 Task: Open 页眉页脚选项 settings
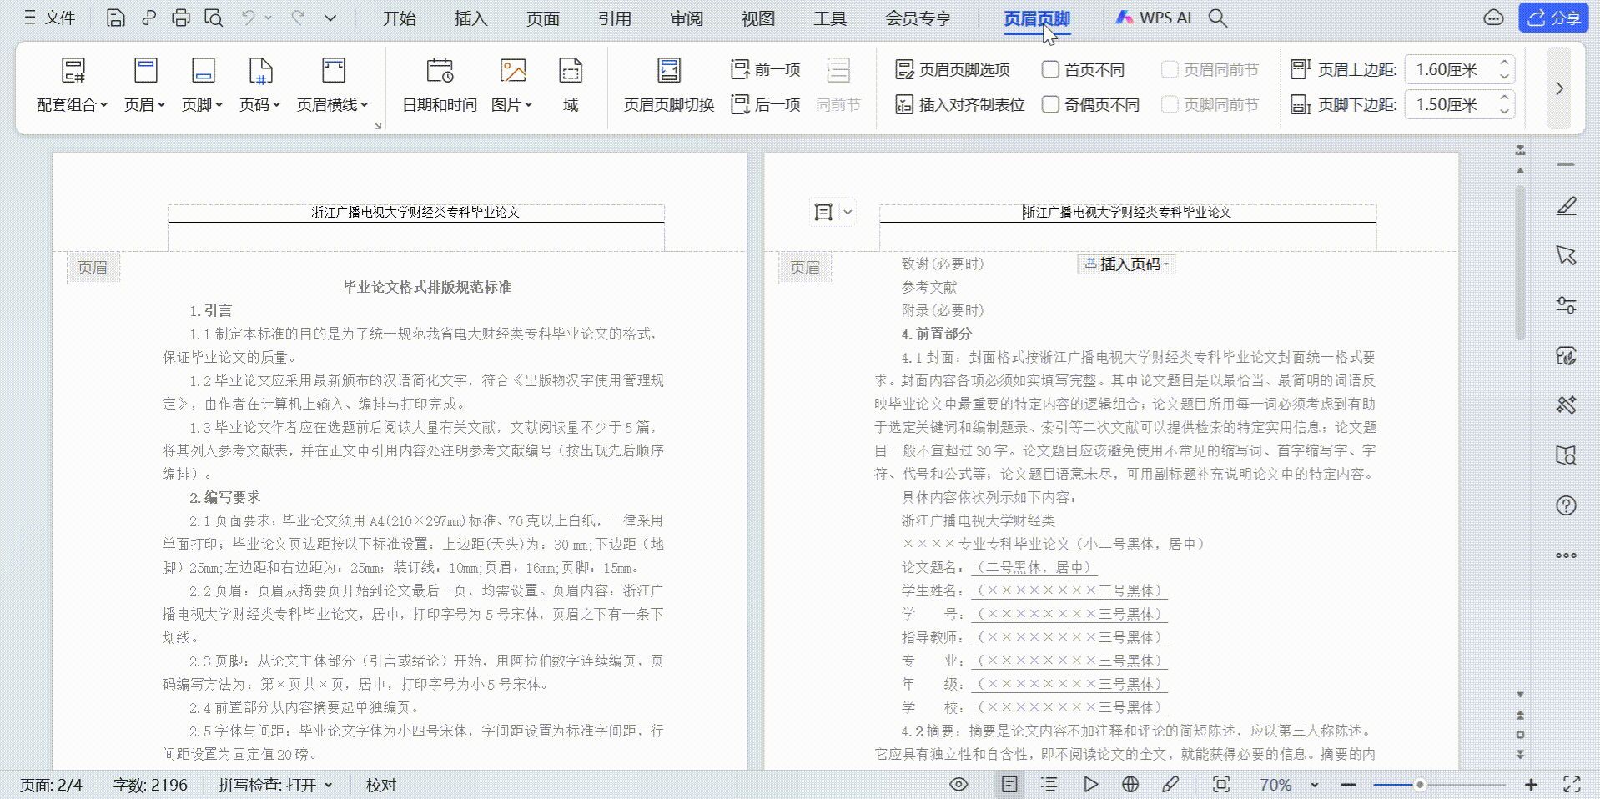953,69
